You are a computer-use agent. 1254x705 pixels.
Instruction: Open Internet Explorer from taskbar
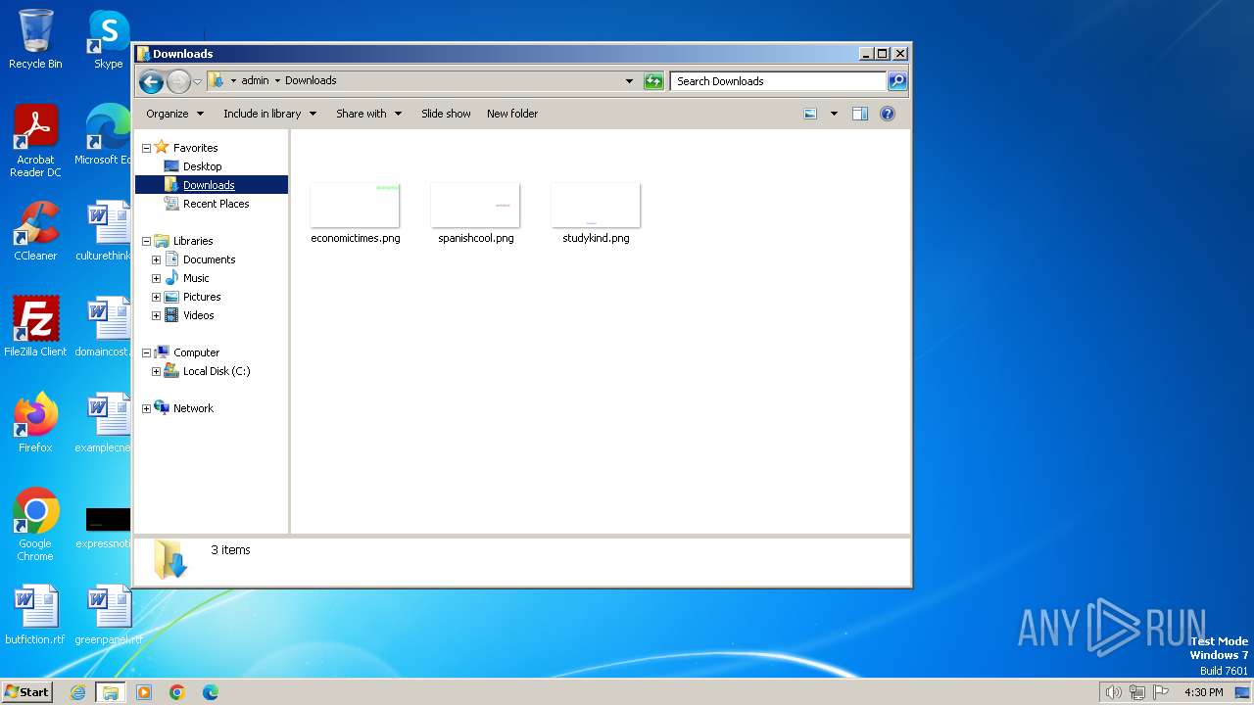coord(77,692)
